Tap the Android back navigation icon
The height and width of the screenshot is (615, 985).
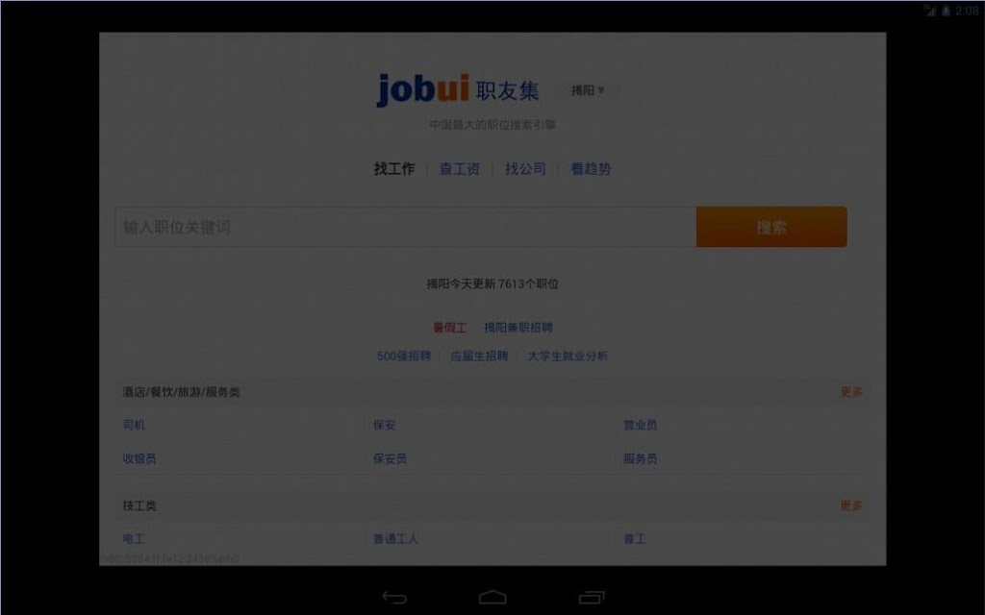394,598
